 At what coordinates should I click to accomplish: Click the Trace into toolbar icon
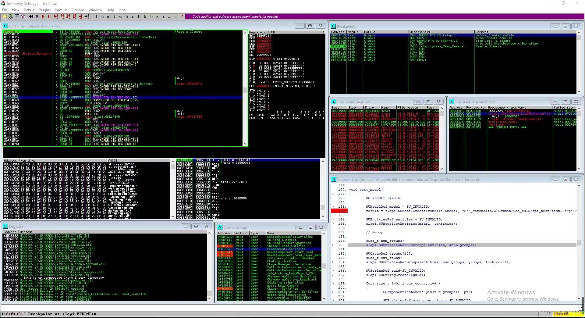[68, 16]
